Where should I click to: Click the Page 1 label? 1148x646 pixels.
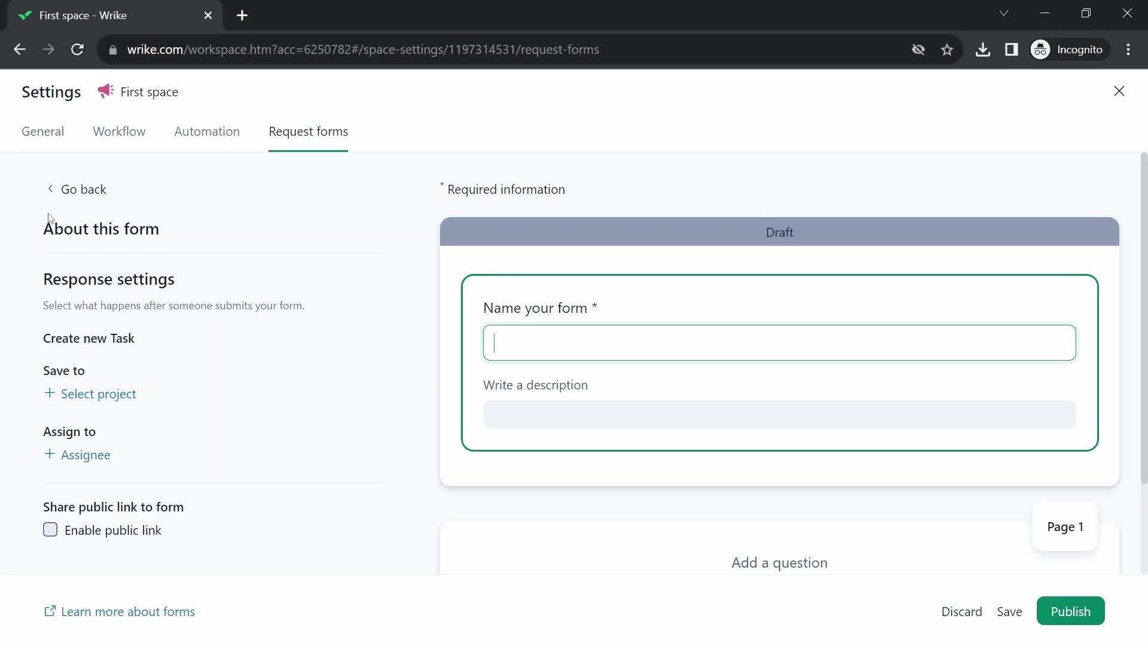1065,527
